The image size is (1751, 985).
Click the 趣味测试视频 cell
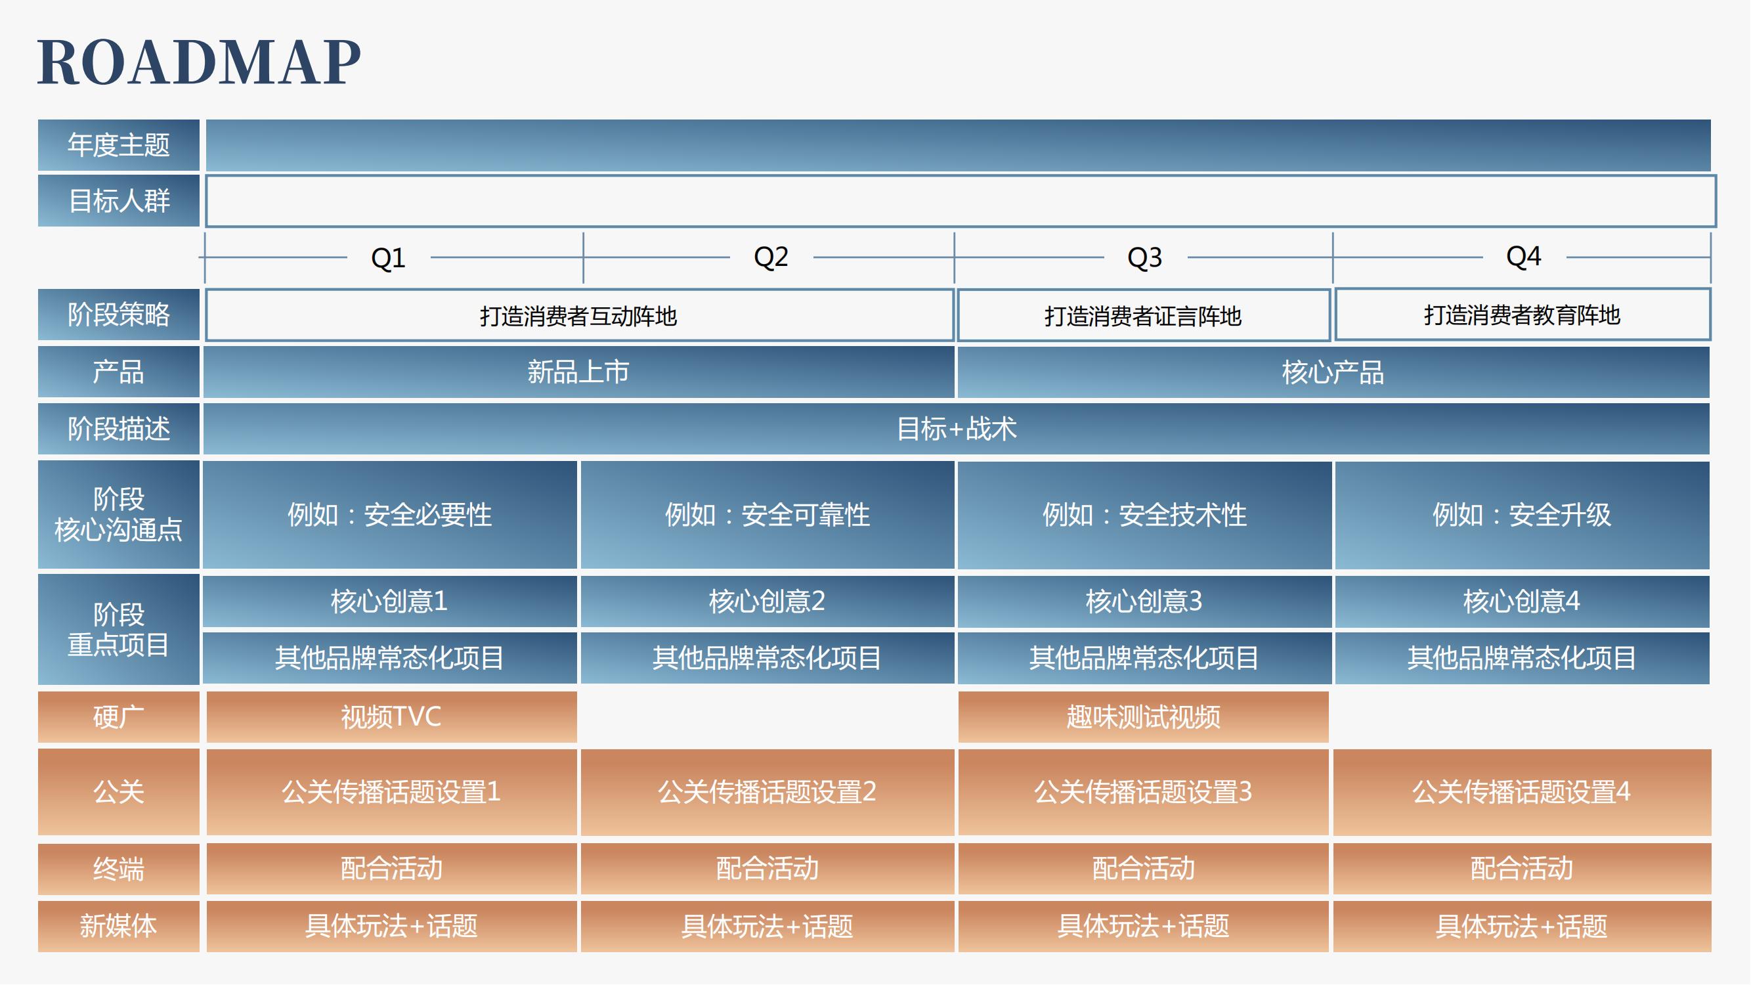coord(1143,717)
